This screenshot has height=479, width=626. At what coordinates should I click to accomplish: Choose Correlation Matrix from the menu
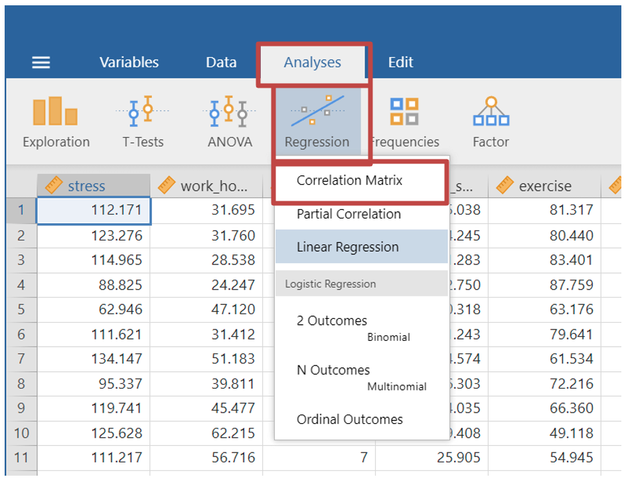point(350,181)
